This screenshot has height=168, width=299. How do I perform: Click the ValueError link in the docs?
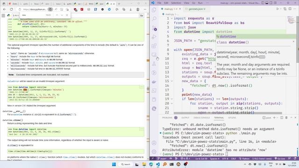click(x=13, y=81)
